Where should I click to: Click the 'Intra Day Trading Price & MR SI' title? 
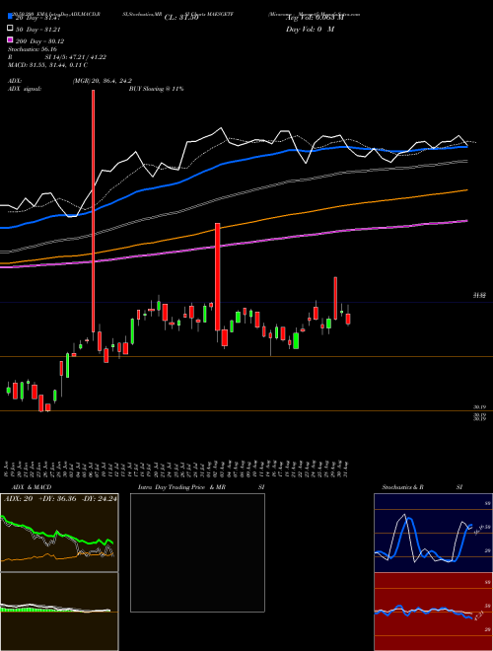(x=201, y=487)
